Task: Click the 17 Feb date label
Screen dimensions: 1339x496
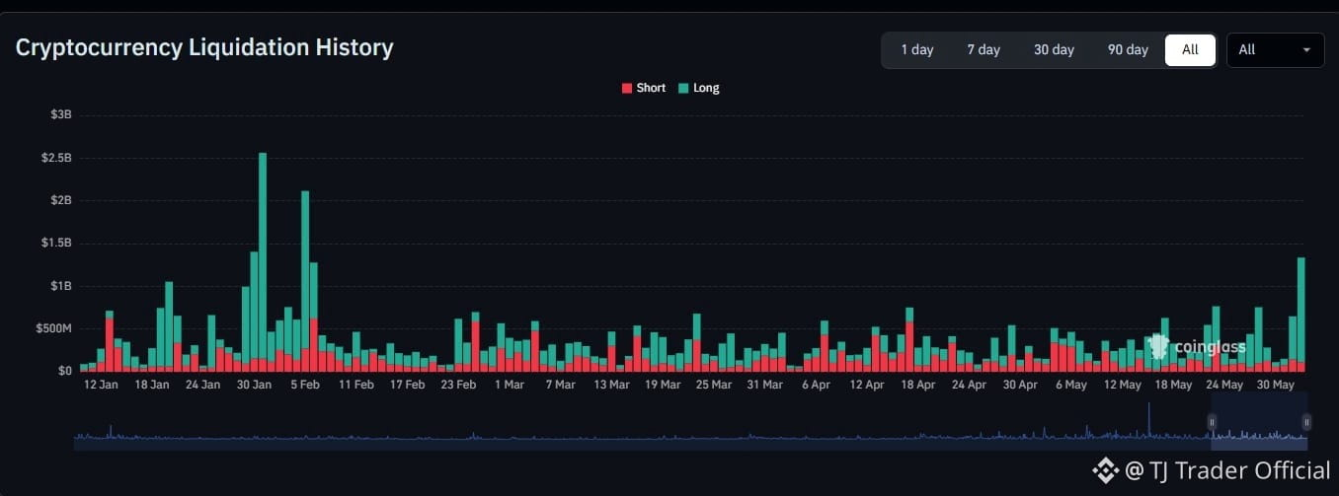Action: click(407, 385)
